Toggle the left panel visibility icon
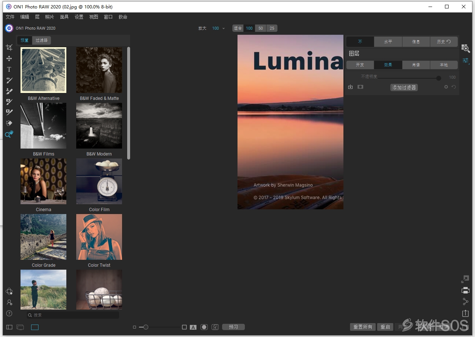 [9, 327]
